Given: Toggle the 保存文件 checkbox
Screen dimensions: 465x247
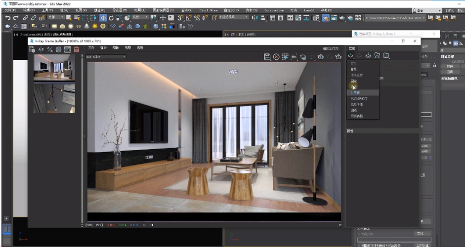Looking at the screenshot, I should (x=359, y=234).
